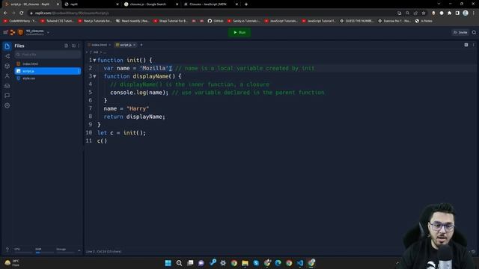Collapse the code fold arrow on line 3
The width and height of the screenshot is (479, 269).
(94, 76)
